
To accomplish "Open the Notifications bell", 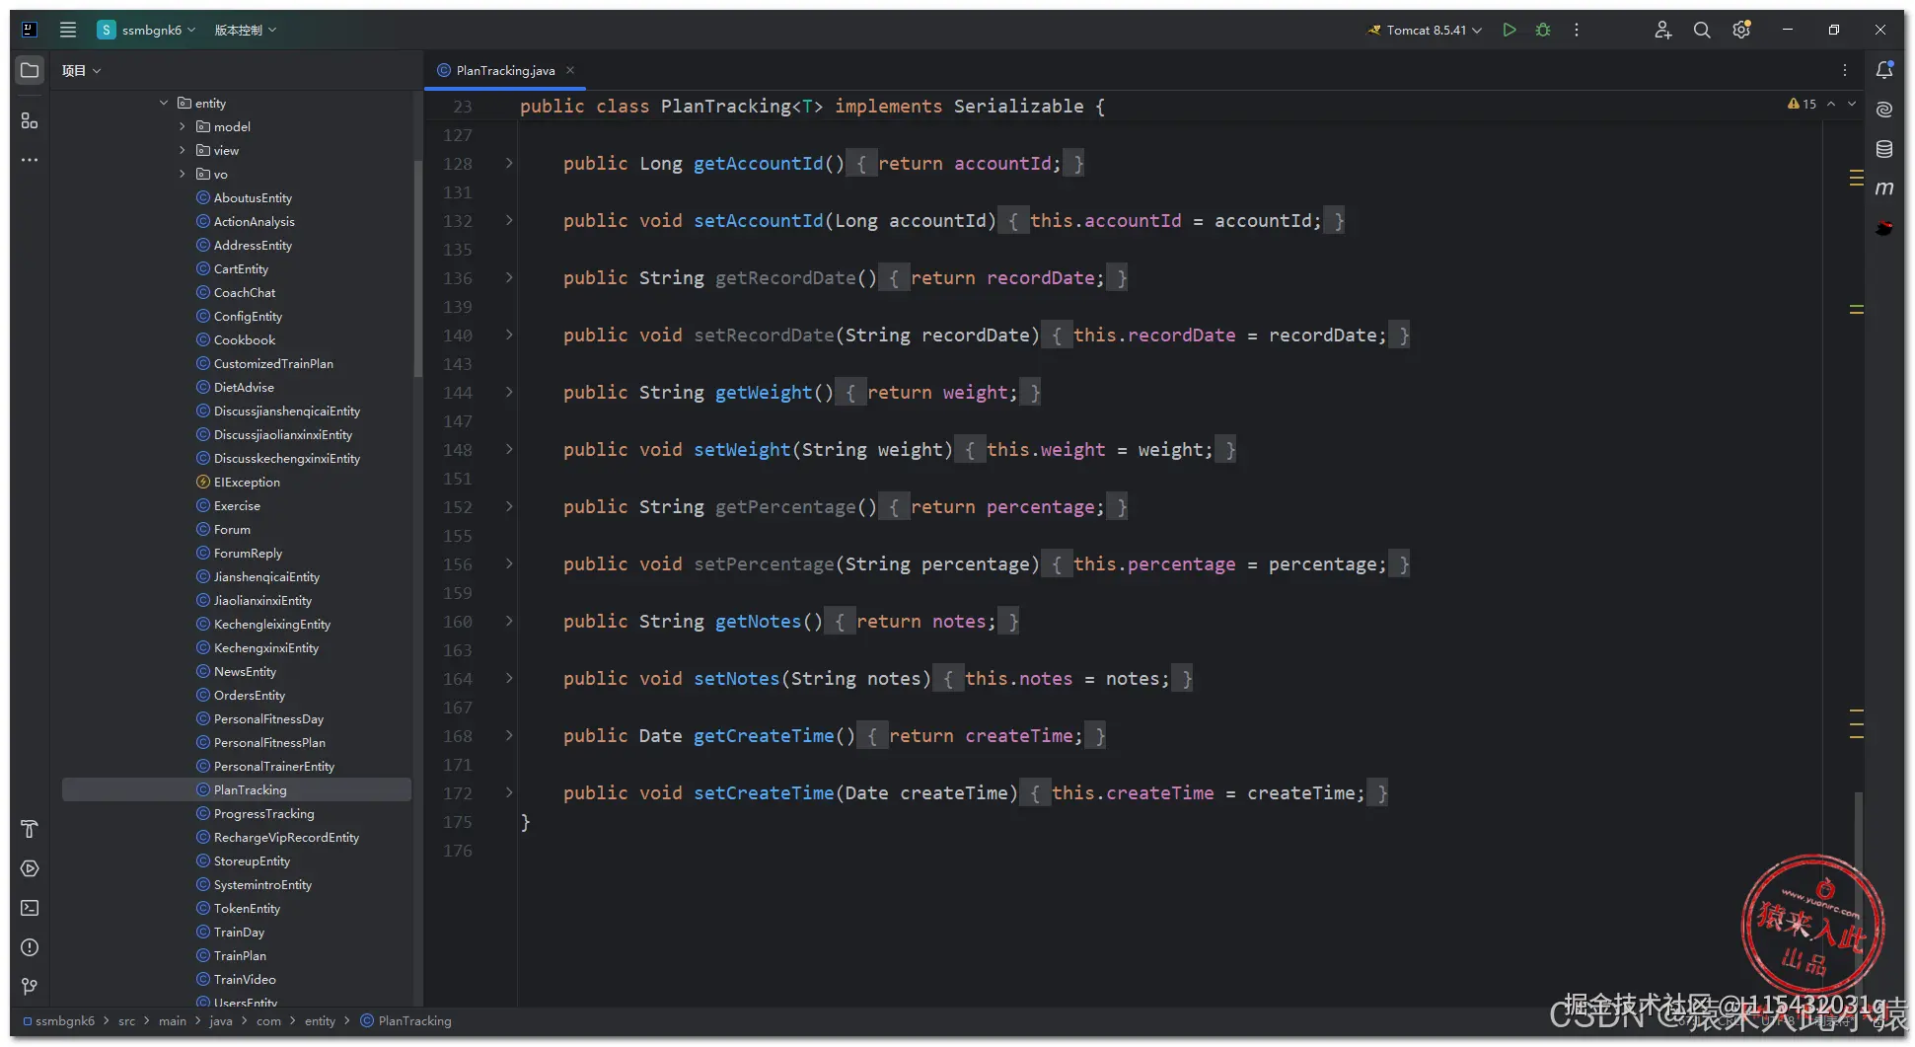I will click(x=1884, y=70).
